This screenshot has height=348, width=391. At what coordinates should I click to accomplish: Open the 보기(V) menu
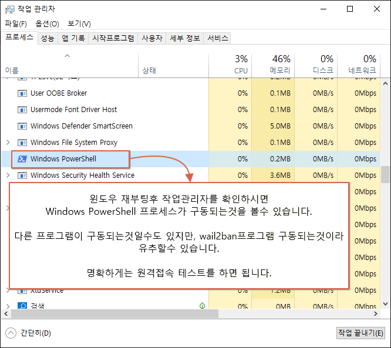79,24
